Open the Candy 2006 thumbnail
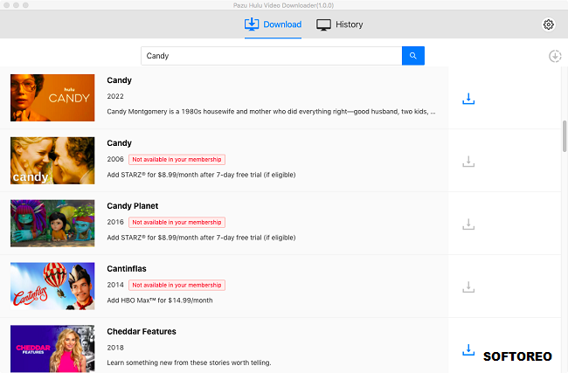This screenshot has width=568, height=373. tap(52, 161)
